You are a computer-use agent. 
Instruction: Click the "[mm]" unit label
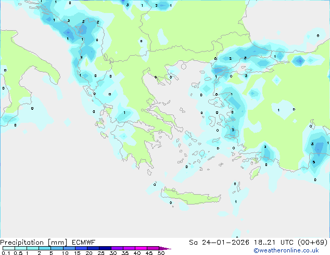coord(57,243)
